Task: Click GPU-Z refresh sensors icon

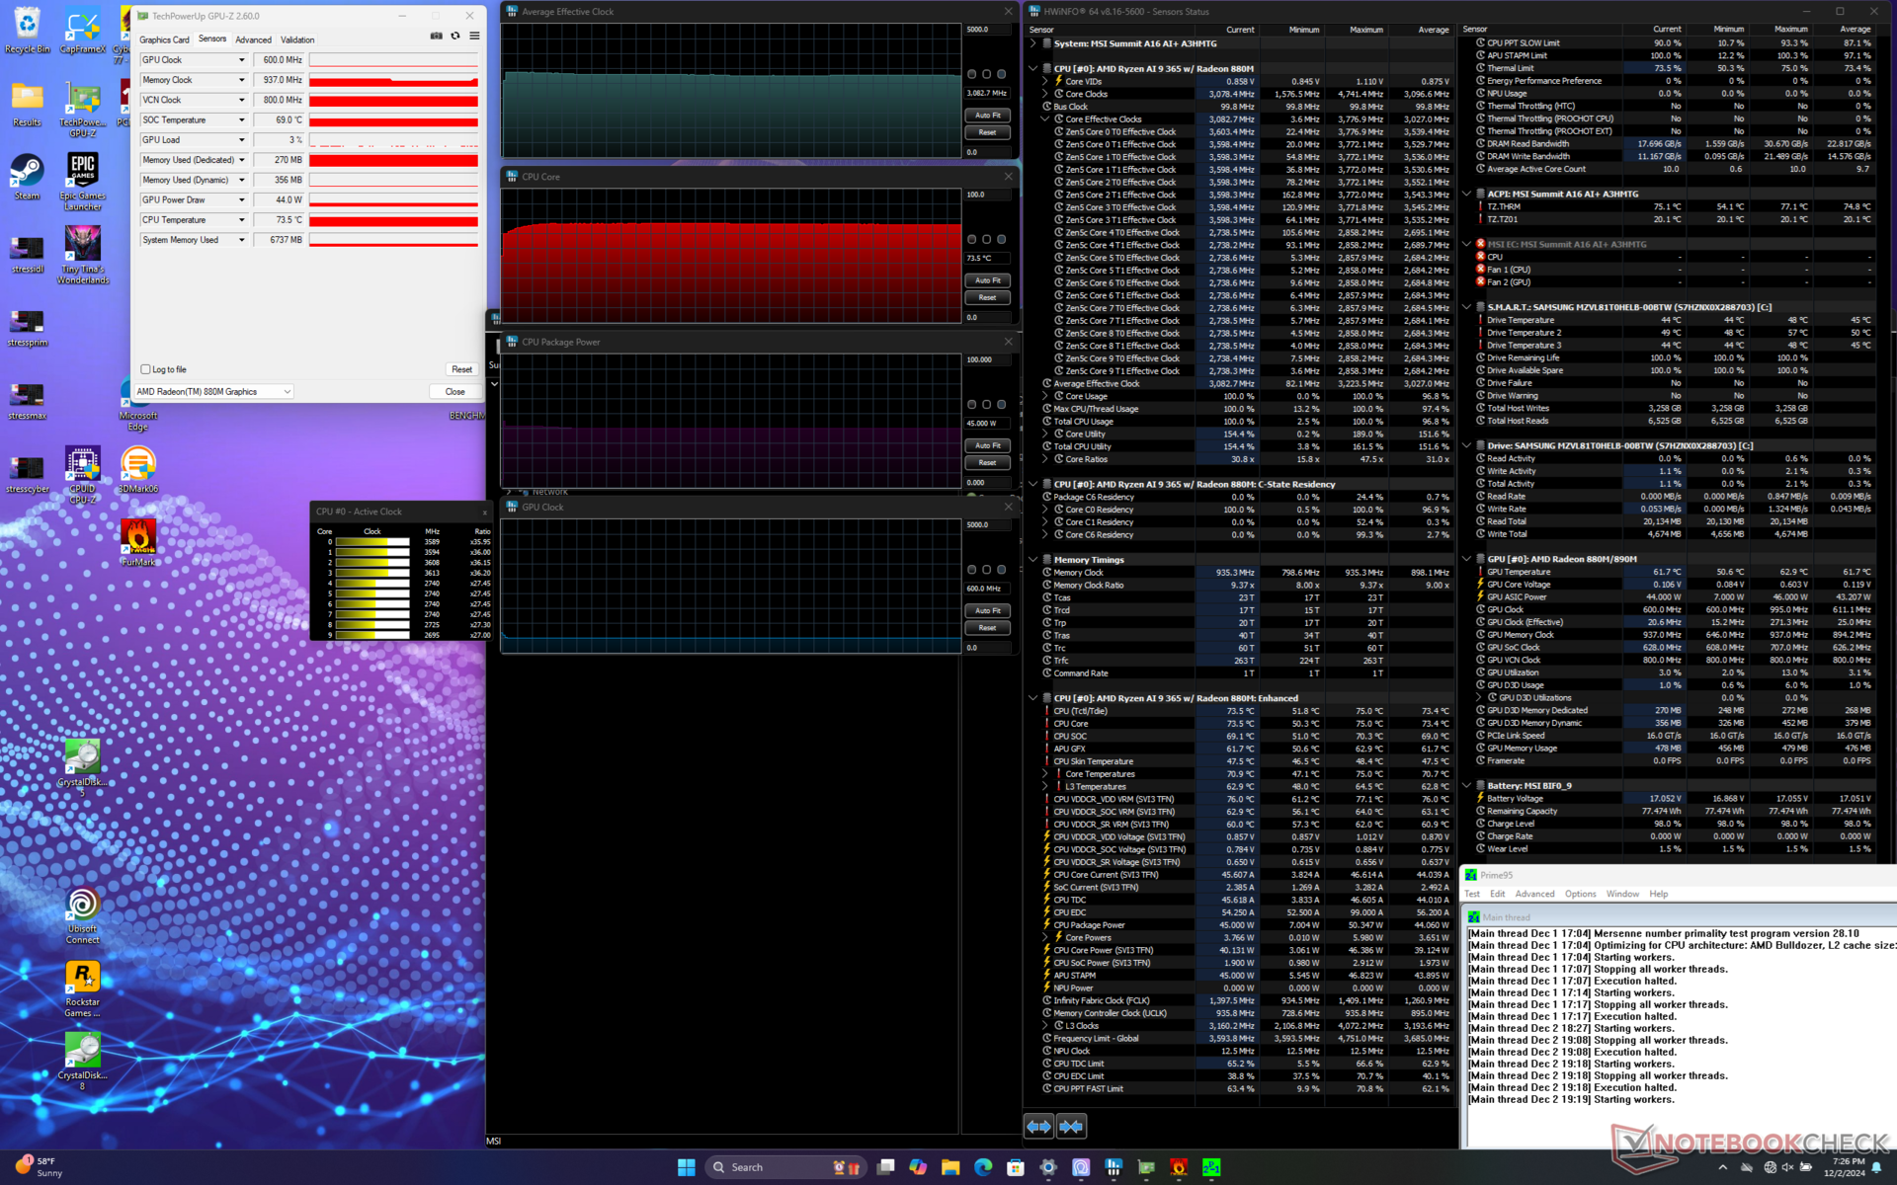Action: click(x=455, y=36)
